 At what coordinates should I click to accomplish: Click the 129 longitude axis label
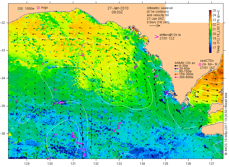27,164
